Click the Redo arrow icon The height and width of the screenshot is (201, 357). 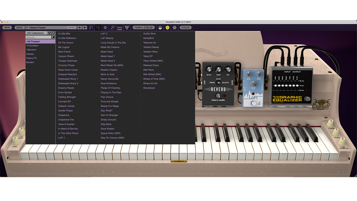(98, 27)
